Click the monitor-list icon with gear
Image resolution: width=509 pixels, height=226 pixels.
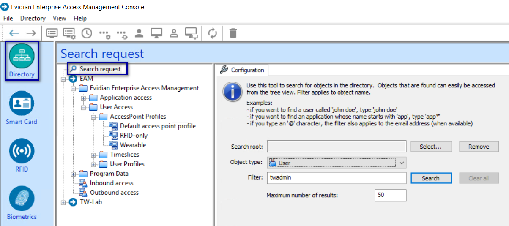pyautogui.click(x=69, y=33)
